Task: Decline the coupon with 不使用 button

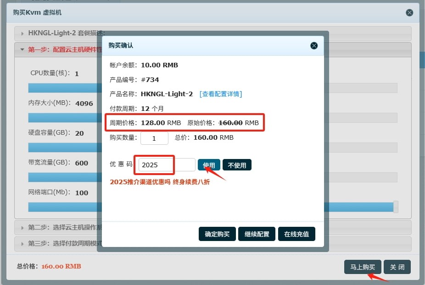Action: point(237,164)
